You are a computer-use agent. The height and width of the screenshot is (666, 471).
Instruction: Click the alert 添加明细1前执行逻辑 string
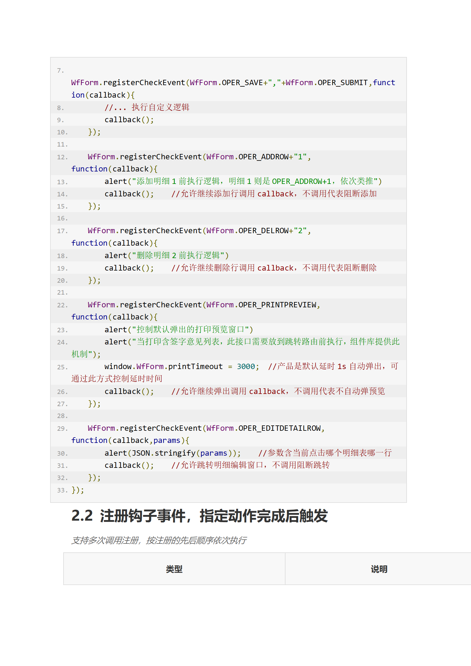pyautogui.click(x=257, y=181)
